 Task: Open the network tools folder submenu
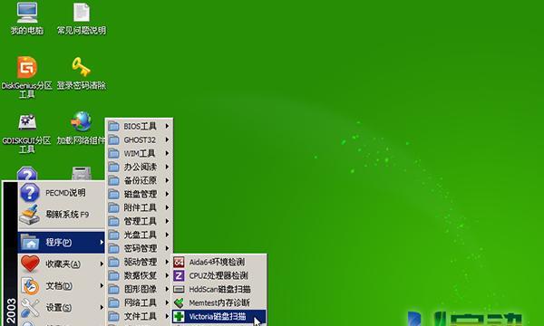[139, 302]
